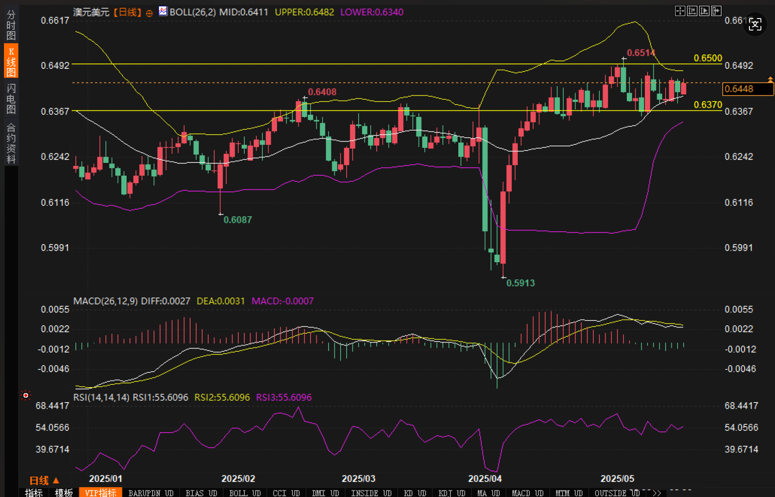
Task: Apply the MACD UD indicator
Action: point(528,493)
